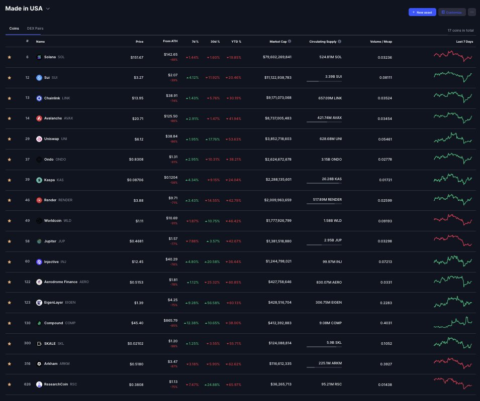Sort by the Name column header

(x=40, y=42)
